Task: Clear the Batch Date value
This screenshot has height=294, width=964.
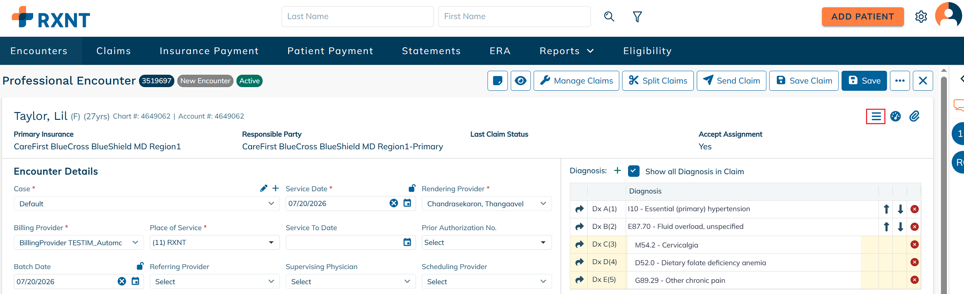Action: pyautogui.click(x=122, y=281)
